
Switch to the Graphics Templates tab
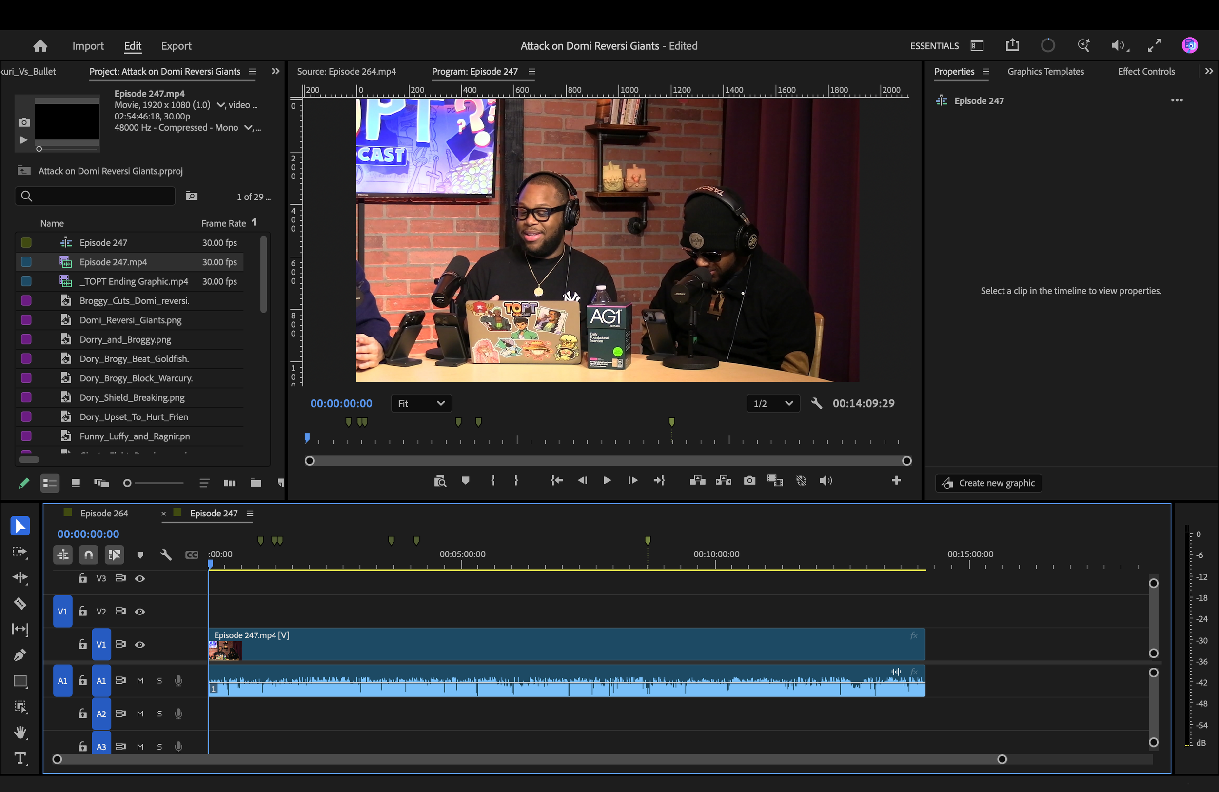click(1045, 72)
